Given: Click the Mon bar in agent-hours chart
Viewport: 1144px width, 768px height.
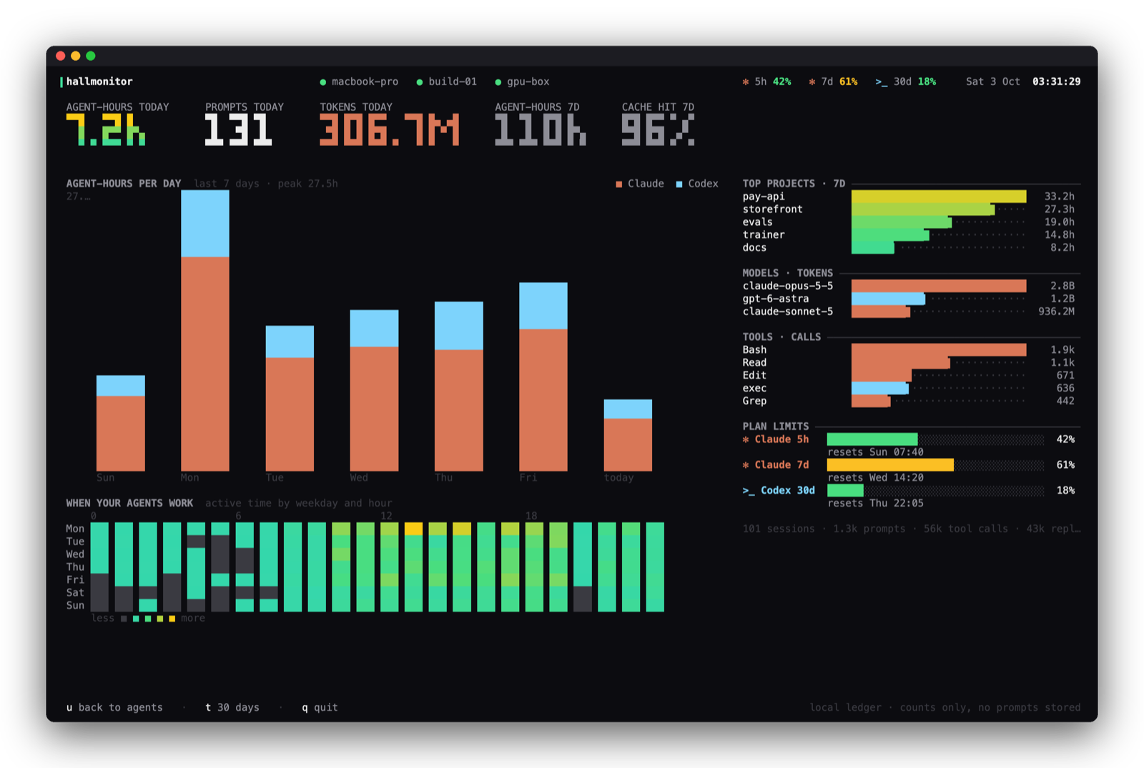Looking at the screenshot, I should pos(205,331).
